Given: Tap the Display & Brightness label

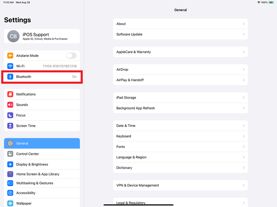Looking at the screenshot, I should pyautogui.click(x=32, y=165).
